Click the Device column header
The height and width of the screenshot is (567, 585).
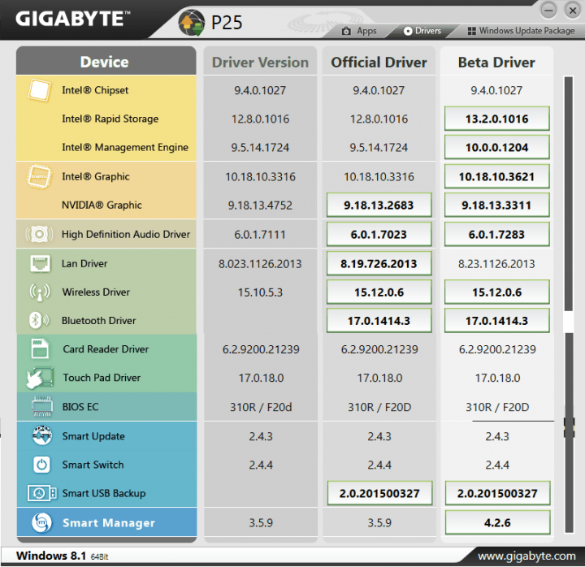[x=106, y=61]
